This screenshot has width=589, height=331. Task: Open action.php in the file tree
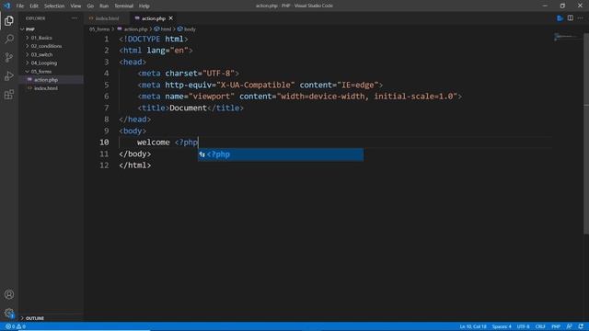point(46,80)
